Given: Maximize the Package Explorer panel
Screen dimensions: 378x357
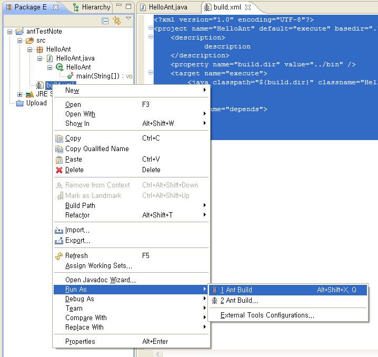Looking at the screenshot, I should click(128, 6).
